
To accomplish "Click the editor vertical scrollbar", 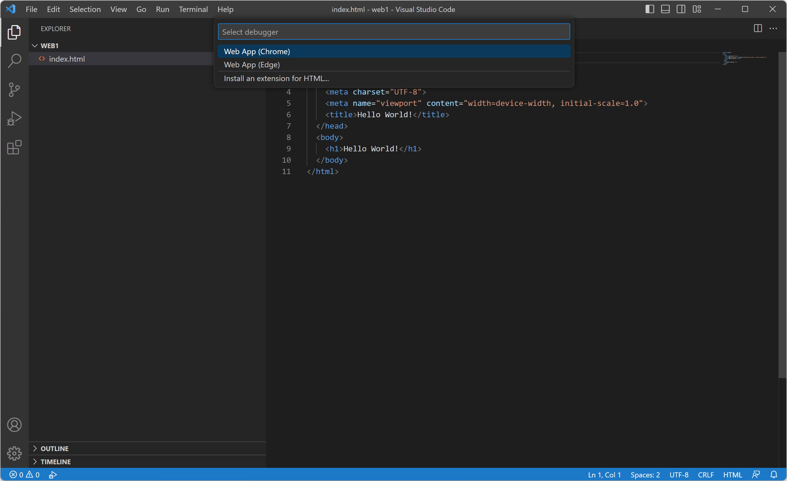I will click(x=782, y=215).
